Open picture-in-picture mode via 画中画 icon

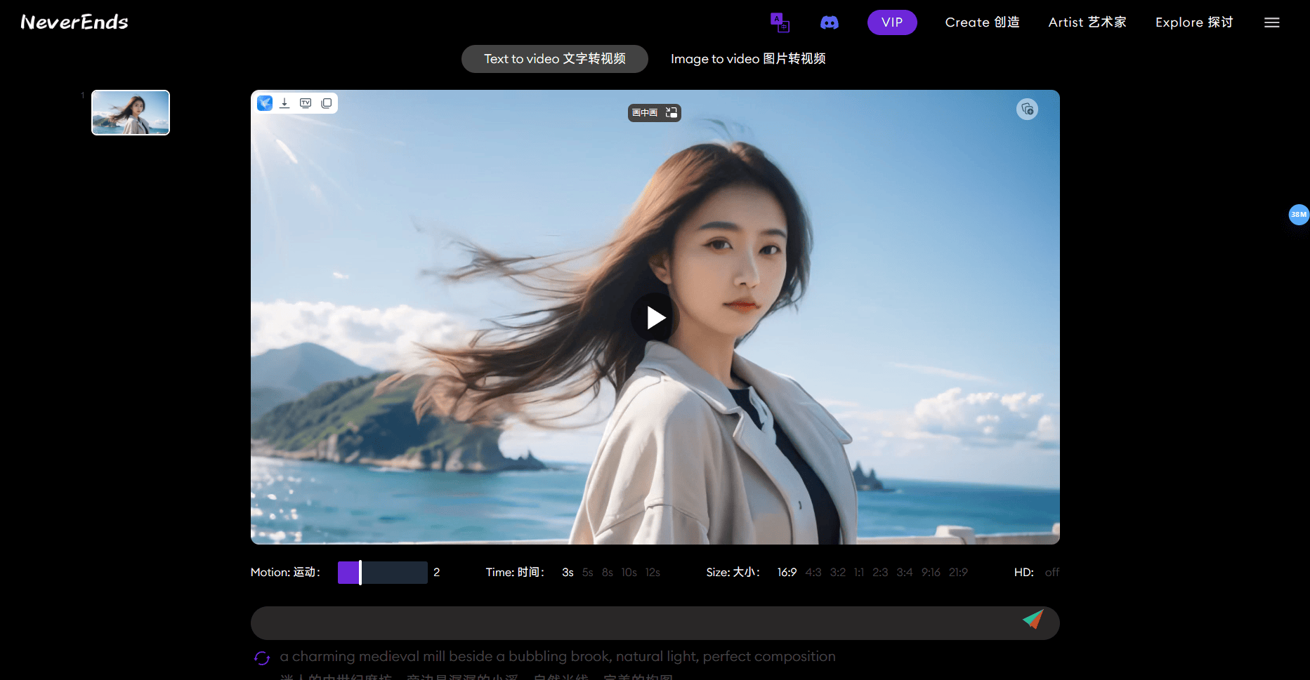tap(653, 112)
